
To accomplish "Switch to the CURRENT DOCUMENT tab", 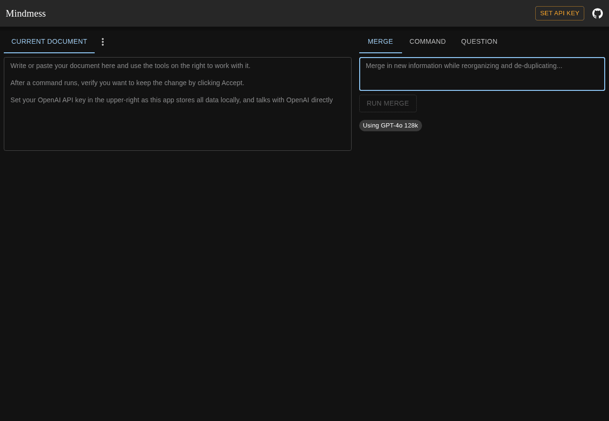I will (49, 41).
